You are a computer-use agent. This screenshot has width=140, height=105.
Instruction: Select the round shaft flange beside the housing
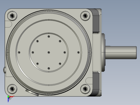click(x=103, y=52)
